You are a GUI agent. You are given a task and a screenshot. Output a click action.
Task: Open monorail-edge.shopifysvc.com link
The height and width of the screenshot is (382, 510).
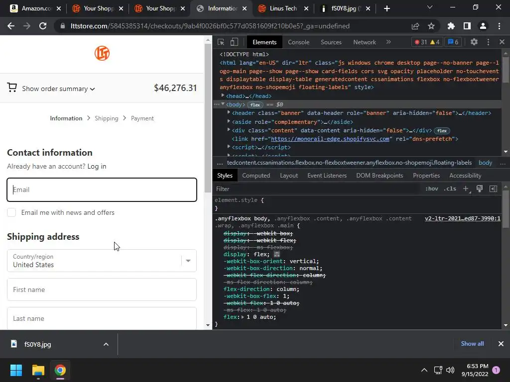click(330, 139)
